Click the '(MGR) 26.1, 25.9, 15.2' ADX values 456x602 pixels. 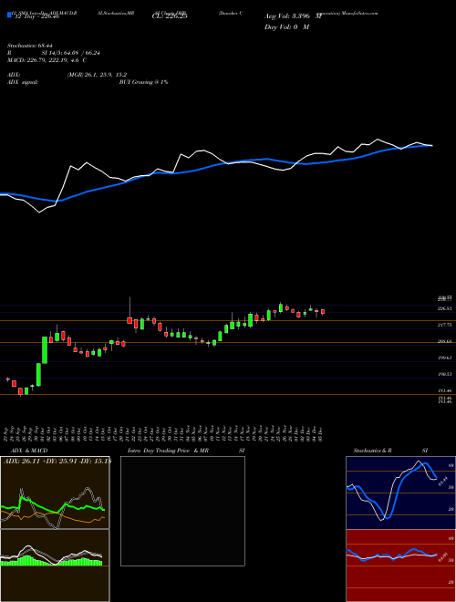(97, 75)
